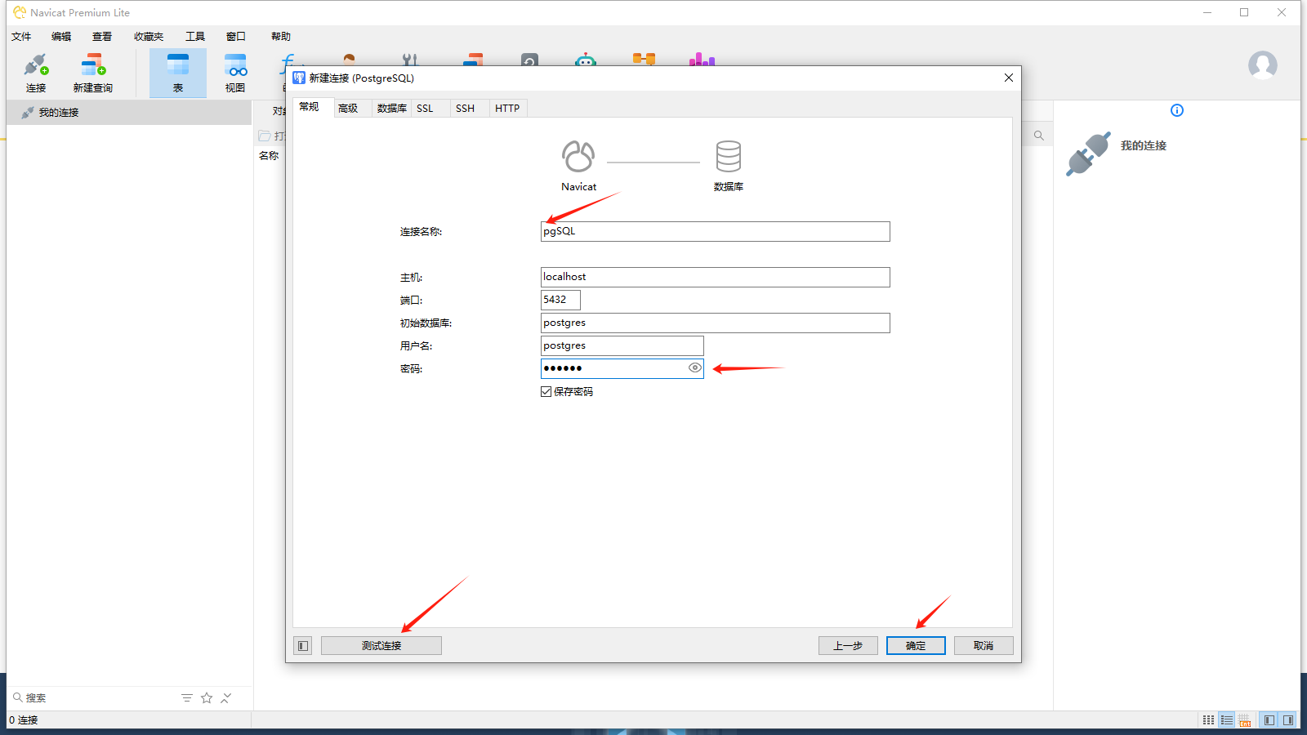This screenshot has width=1307, height=735.
Task: Reveal password using the eye icon
Action: point(694,368)
